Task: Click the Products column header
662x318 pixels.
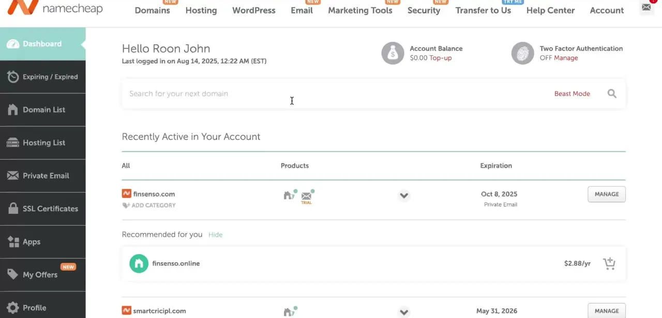Action: pos(295,166)
